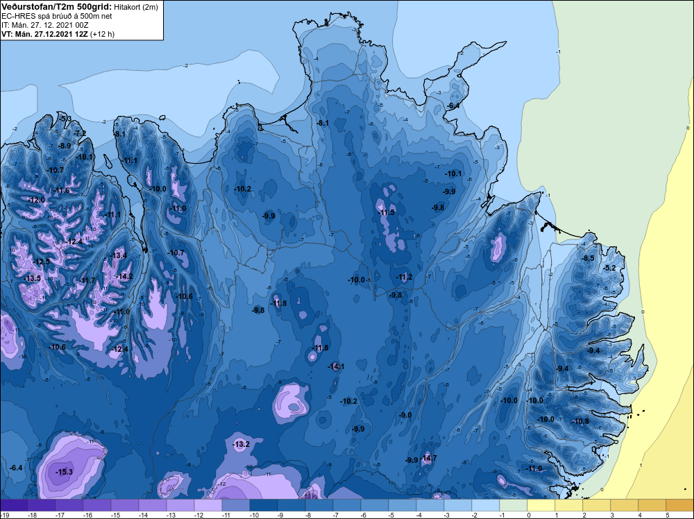The width and height of the screenshot is (694, 519).
Task: Select the -13.4 temperature reading
Action: pyautogui.click(x=119, y=255)
